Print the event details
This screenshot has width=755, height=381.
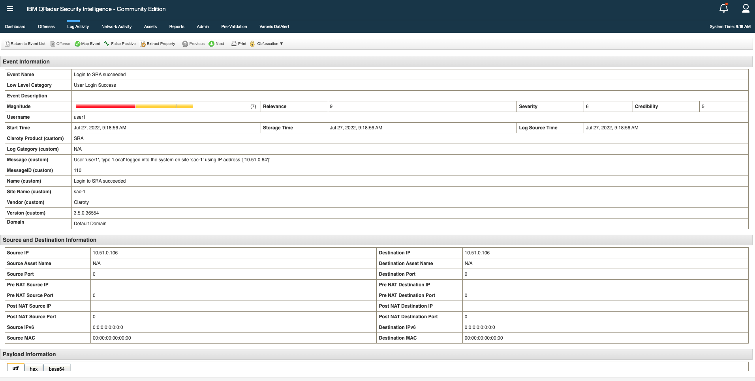(239, 44)
